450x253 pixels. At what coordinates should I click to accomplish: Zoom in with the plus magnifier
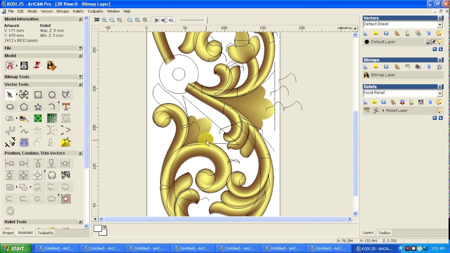104,20
